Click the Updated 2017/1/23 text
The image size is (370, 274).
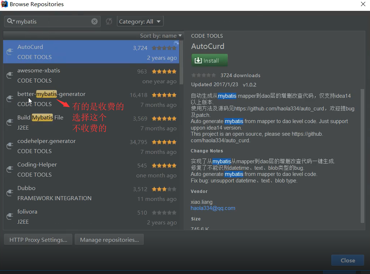click(214, 84)
